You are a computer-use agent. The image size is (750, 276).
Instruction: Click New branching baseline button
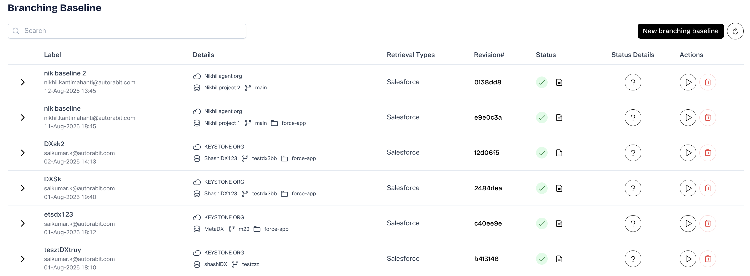680,31
